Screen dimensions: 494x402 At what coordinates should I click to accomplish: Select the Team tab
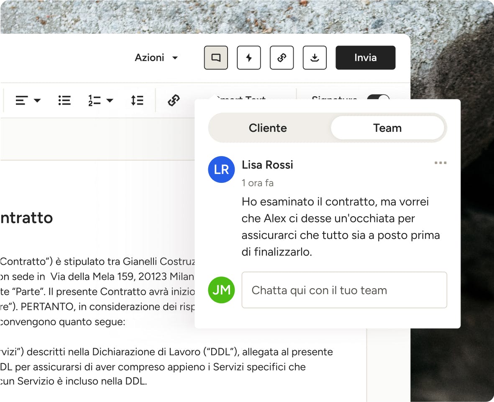(x=387, y=128)
